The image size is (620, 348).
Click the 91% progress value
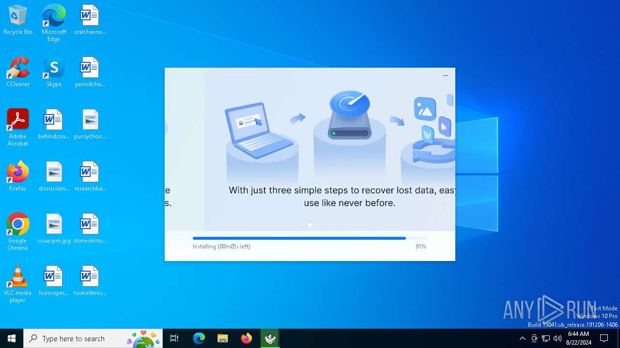[x=421, y=246]
